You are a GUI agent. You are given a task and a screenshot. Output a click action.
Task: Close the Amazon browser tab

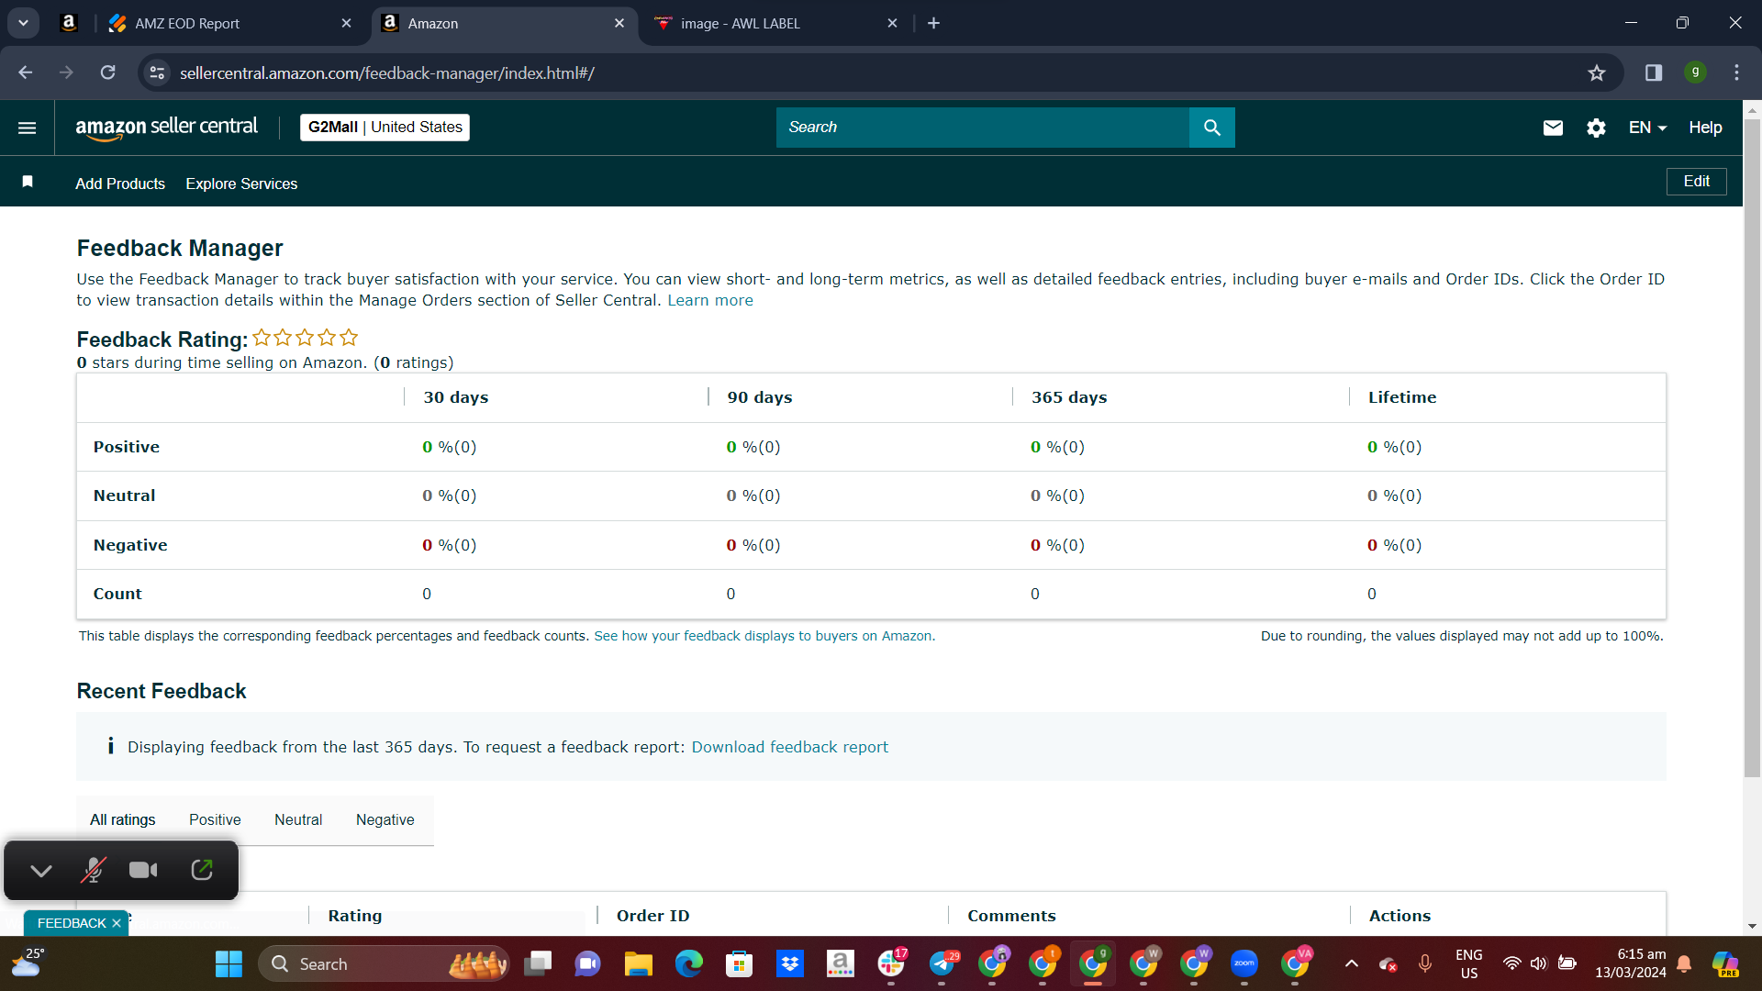click(x=619, y=24)
